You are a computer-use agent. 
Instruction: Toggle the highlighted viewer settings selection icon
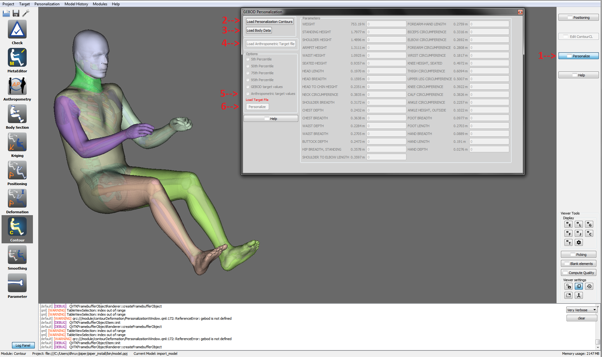579,287
